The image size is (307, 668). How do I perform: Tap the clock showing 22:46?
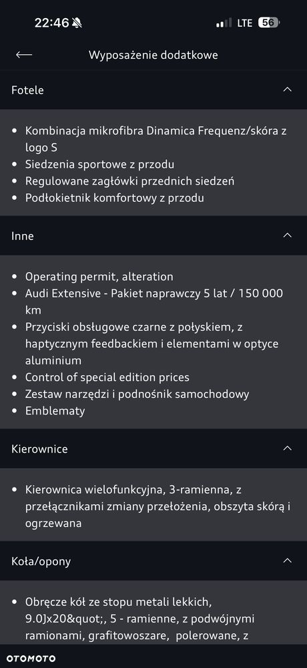click(51, 23)
